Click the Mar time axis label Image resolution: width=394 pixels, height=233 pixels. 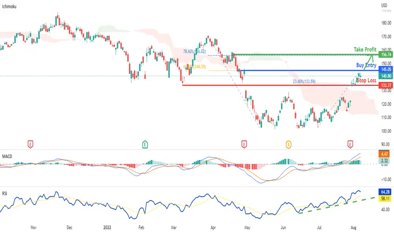point(174,227)
